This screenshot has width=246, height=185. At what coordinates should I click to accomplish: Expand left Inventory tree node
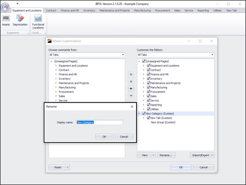(x=56, y=79)
